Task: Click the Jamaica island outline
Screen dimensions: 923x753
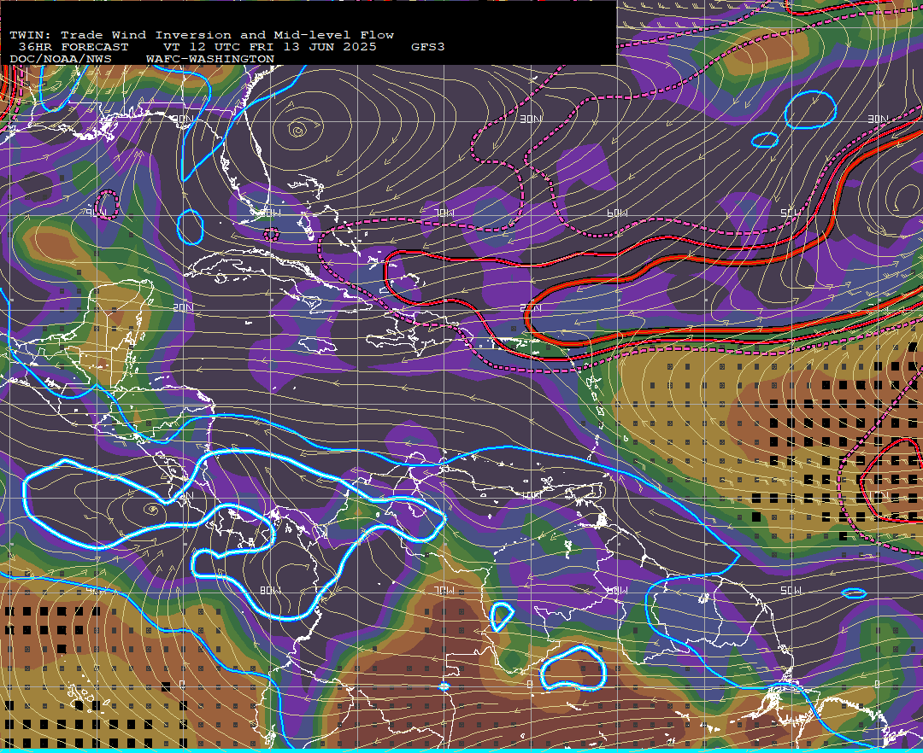Action: (318, 346)
